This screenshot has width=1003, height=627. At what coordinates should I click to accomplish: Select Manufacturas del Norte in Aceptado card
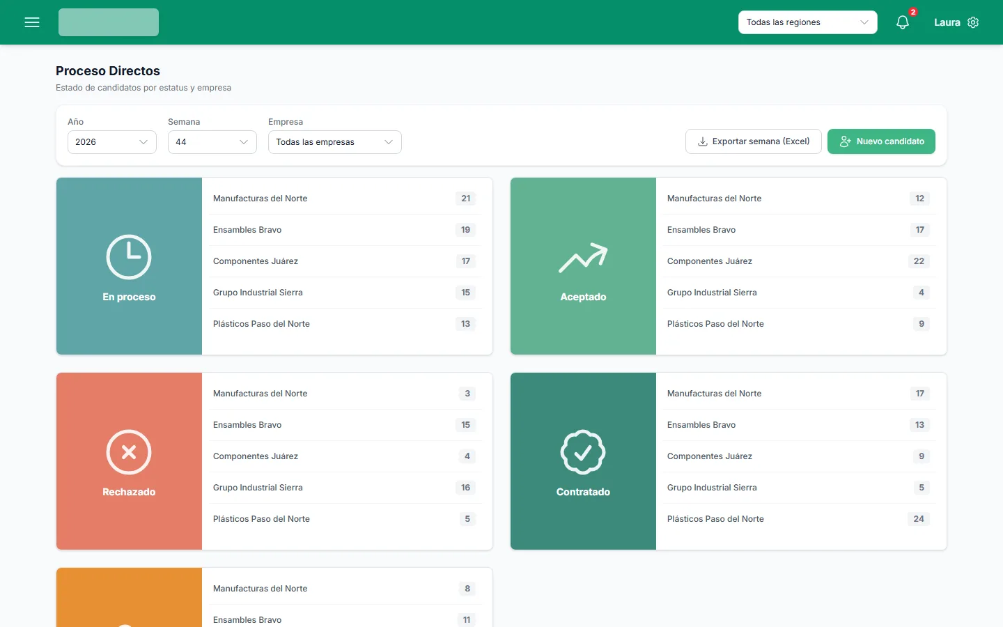point(800,199)
